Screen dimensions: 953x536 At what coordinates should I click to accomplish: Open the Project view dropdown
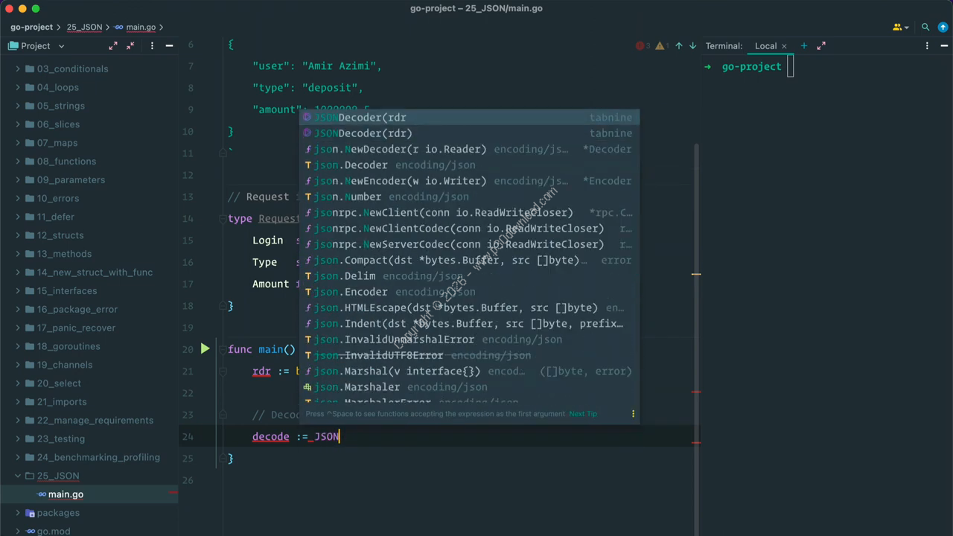tap(61, 46)
